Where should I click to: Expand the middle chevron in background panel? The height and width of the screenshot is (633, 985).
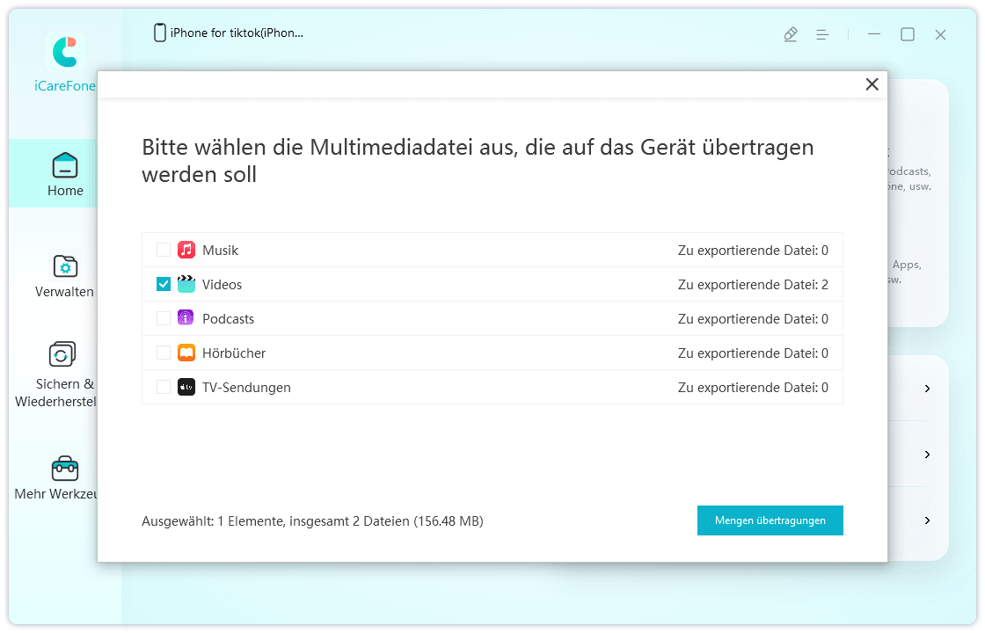point(927,454)
